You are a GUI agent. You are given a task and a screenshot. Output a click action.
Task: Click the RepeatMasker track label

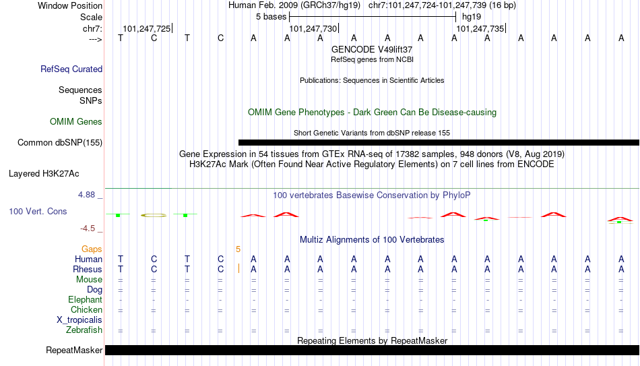pos(74,350)
